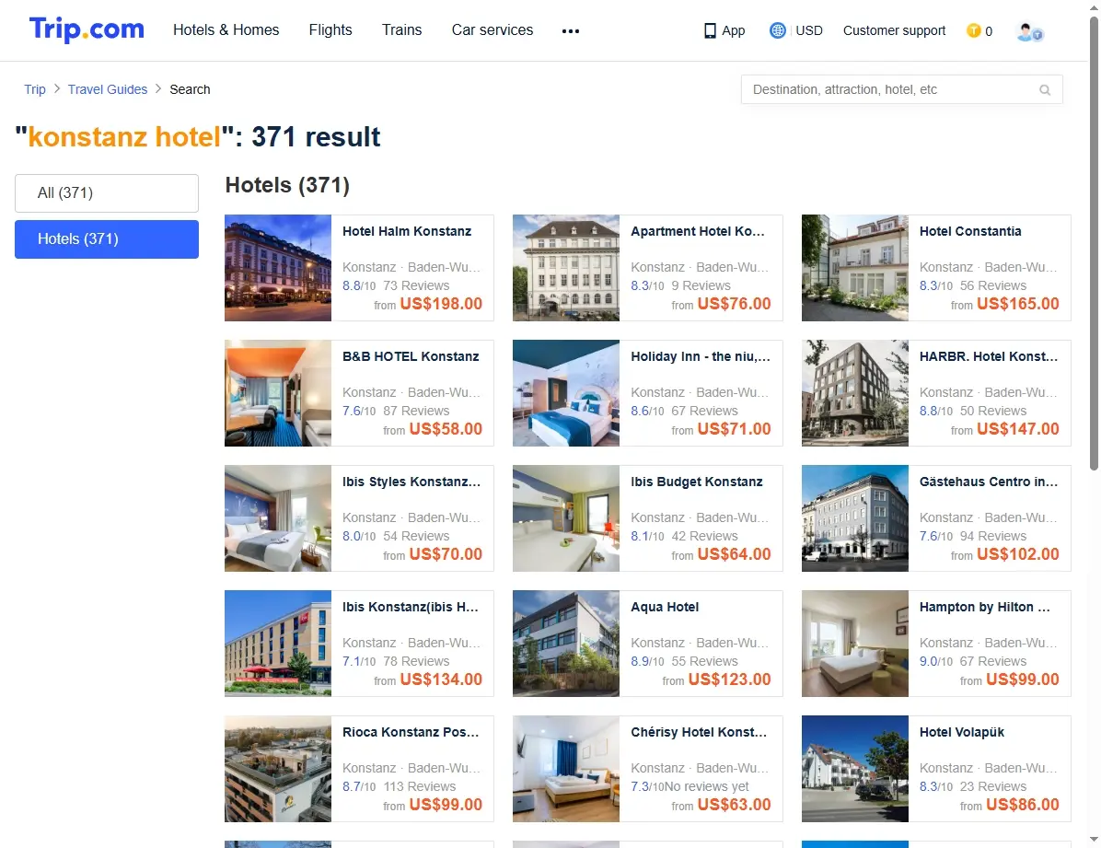Image resolution: width=1101 pixels, height=848 pixels.
Task: Open Customer support
Action: (894, 31)
